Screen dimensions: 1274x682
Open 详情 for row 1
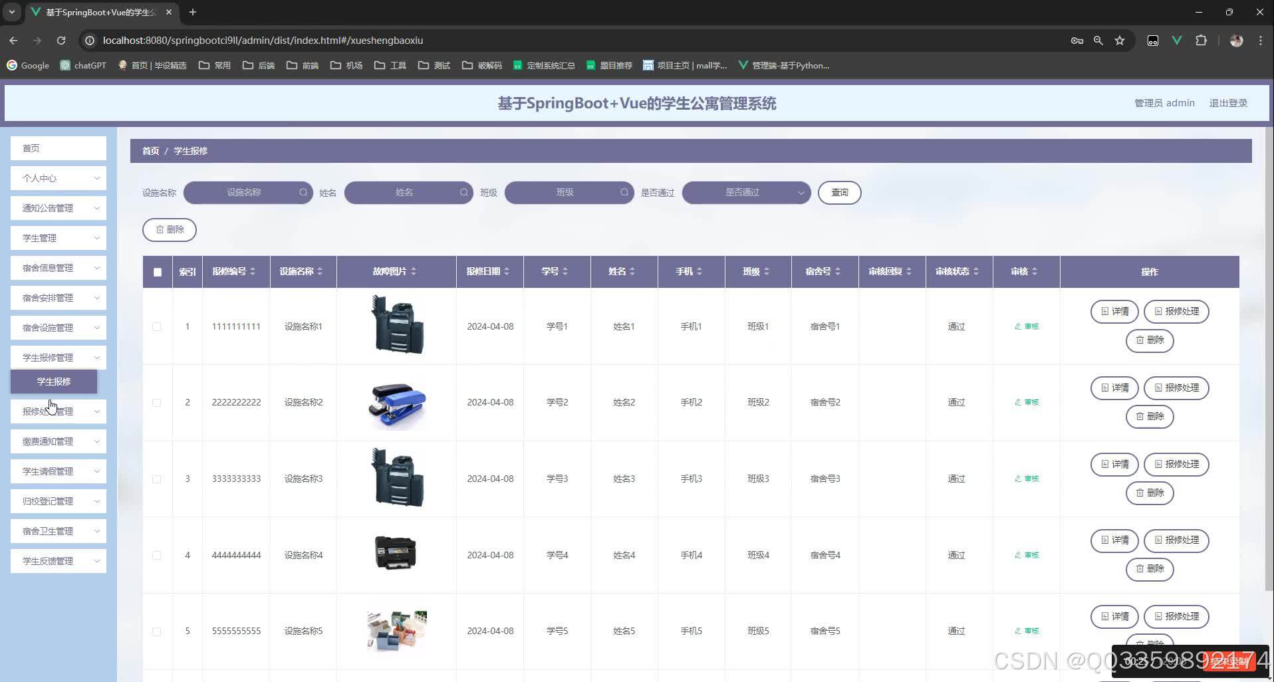tap(1114, 311)
